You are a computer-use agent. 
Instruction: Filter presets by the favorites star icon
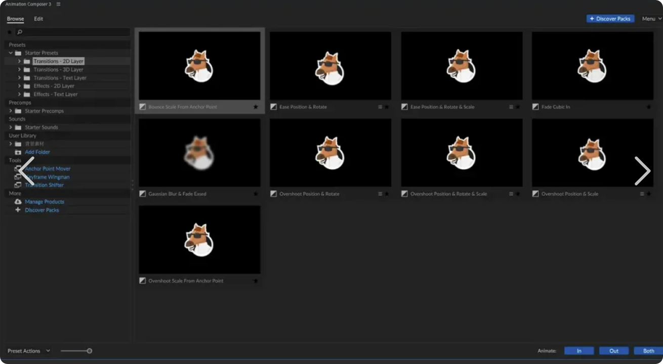click(10, 32)
